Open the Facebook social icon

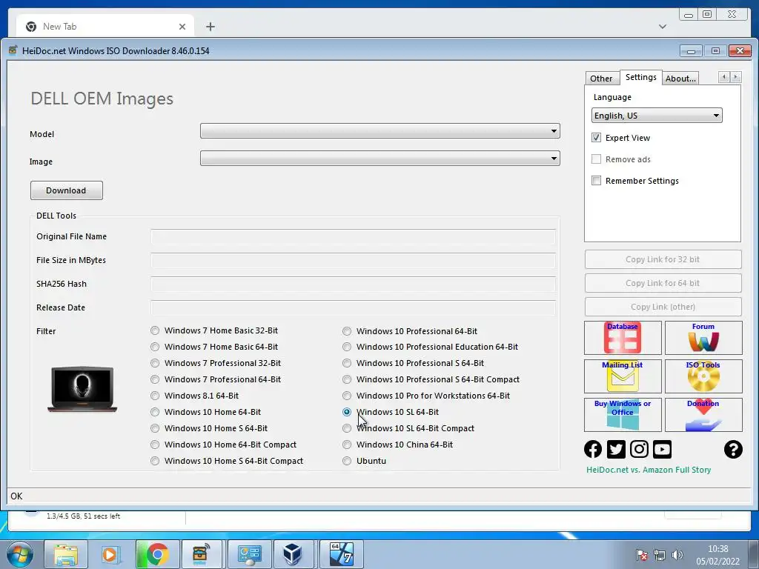click(593, 450)
